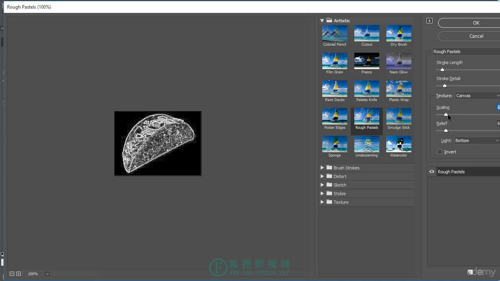Image resolution: width=500 pixels, height=281 pixels.
Task: Collapse the Artistic filter folder
Action: coord(322,21)
